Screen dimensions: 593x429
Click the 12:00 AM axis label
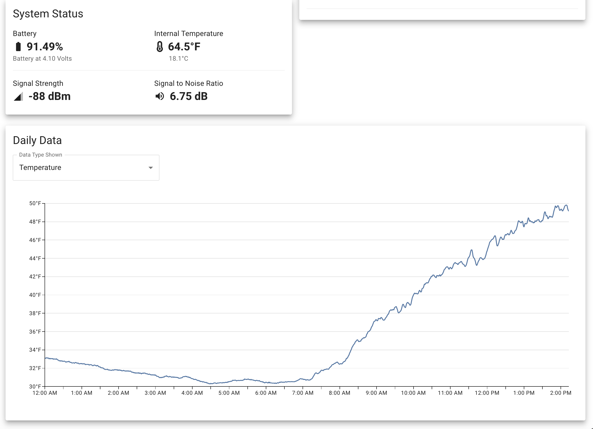click(x=44, y=393)
